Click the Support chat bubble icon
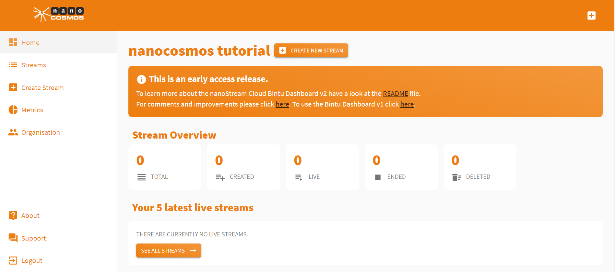This screenshot has height=272, width=615. [x=13, y=238]
